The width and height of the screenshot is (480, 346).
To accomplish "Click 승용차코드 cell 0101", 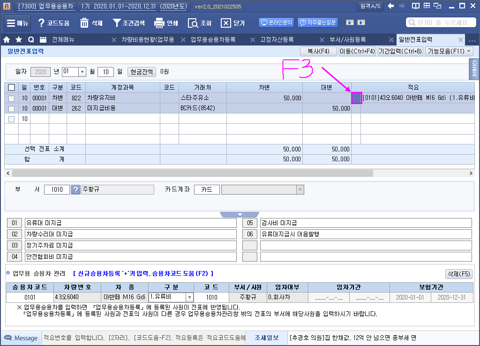I will coord(30,297).
